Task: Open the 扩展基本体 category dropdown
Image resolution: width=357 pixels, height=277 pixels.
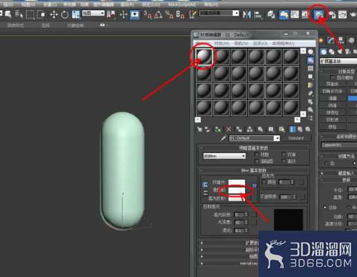Action: 338,61
